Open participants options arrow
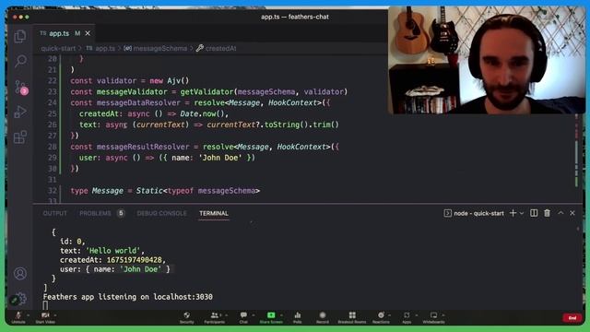The height and width of the screenshot is (332, 590). click(x=227, y=315)
